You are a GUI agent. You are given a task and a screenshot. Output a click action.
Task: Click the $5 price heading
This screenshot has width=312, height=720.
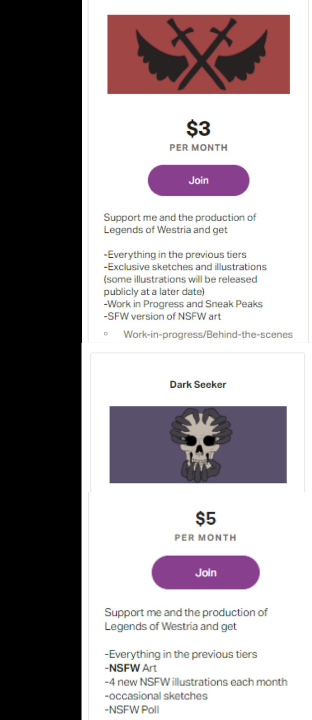click(205, 518)
